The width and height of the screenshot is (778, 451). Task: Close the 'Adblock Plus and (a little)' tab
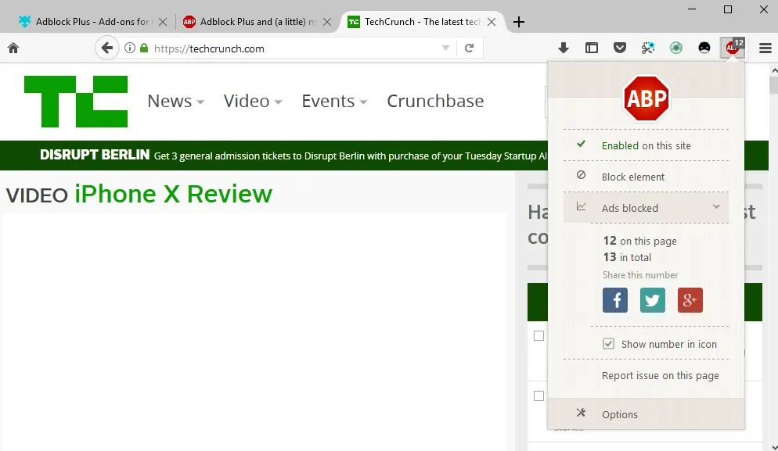[327, 22]
